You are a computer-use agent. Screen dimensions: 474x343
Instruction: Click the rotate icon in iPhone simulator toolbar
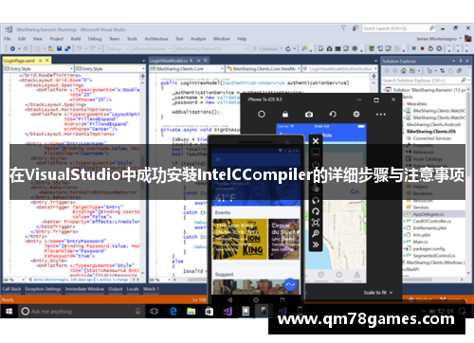tap(333, 114)
